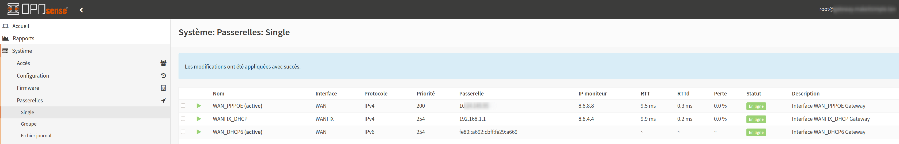The height and width of the screenshot is (144, 899).
Task: Open the Groupe gateways page
Action: pos(29,124)
